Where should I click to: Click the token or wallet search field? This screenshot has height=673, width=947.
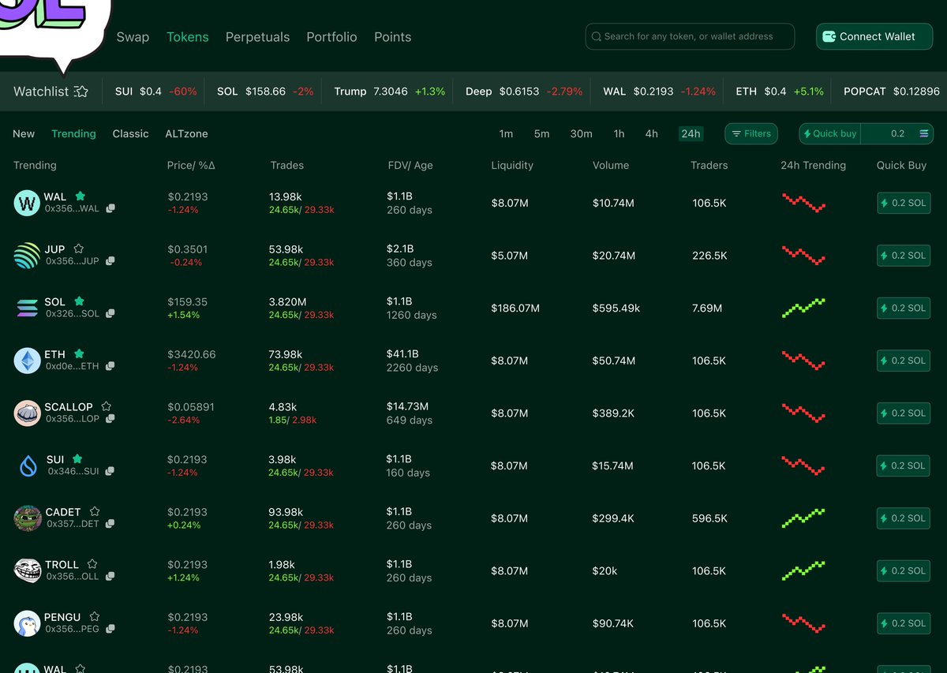690,36
